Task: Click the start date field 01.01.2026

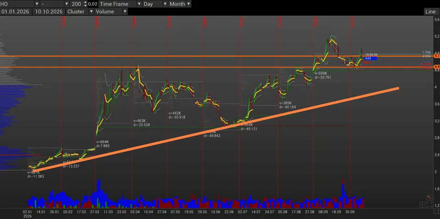Action: click(x=16, y=11)
